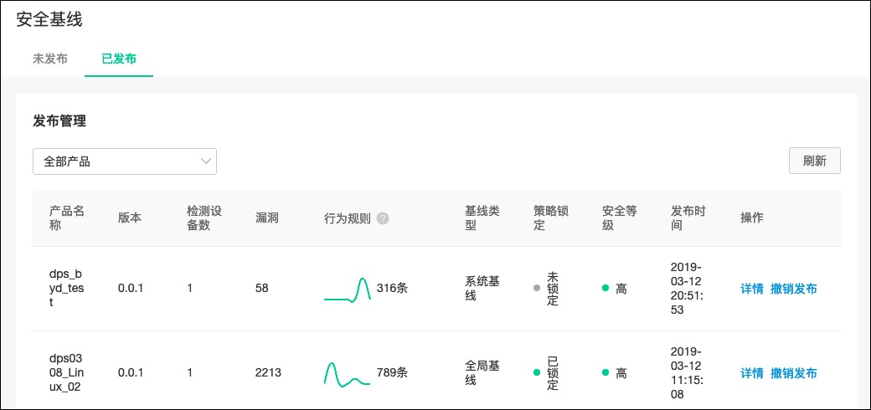Click the 安全基线 page title
This screenshot has height=410, width=871.
click(x=49, y=19)
